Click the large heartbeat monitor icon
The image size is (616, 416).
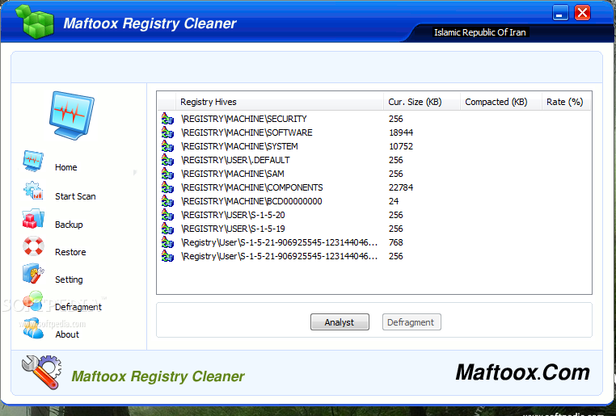click(x=72, y=116)
